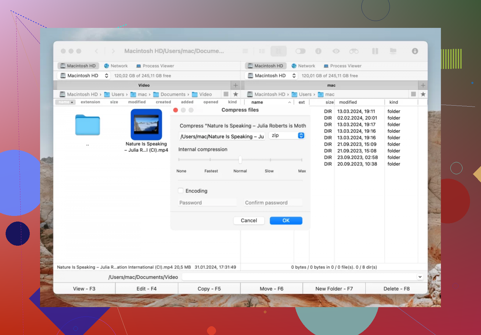Click the right pane Macintosh HD drive tab
Image resolution: width=481 pixels, height=335 pixels.
(x=266, y=66)
